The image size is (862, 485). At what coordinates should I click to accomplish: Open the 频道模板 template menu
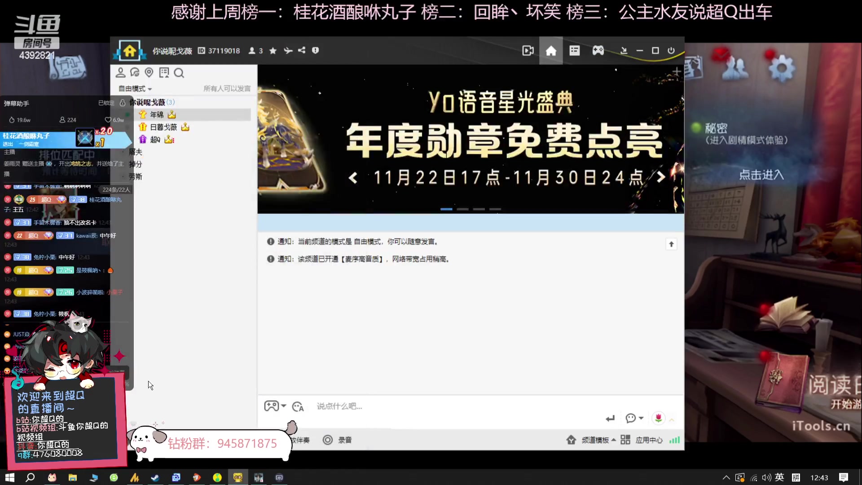[591, 440]
